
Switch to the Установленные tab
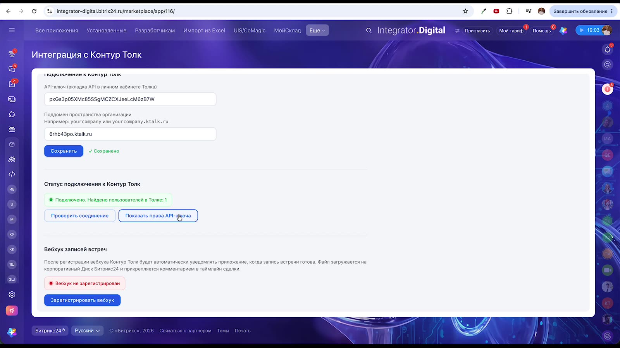[107, 31]
